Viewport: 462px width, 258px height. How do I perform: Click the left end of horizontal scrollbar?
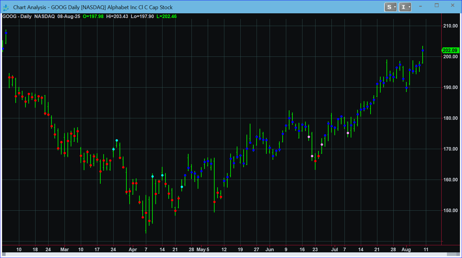pyautogui.click(x=4, y=254)
